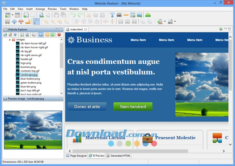
Task: Select nb-bg.gif in the file tree
Action: (26, 51)
